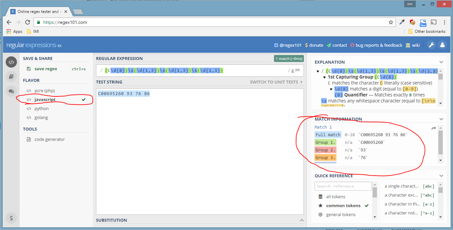Click the Search reference field
The width and height of the screenshot is (453, 230).
[x=343, y=186]
